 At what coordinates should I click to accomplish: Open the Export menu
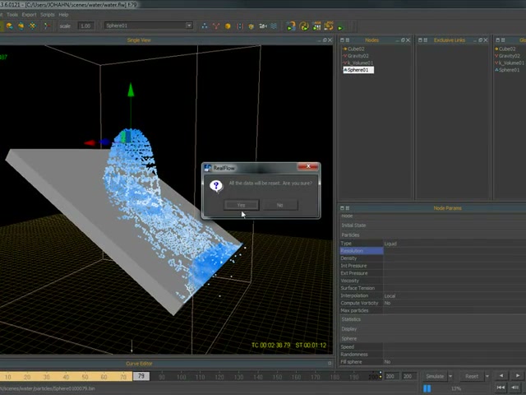[30, 15]
